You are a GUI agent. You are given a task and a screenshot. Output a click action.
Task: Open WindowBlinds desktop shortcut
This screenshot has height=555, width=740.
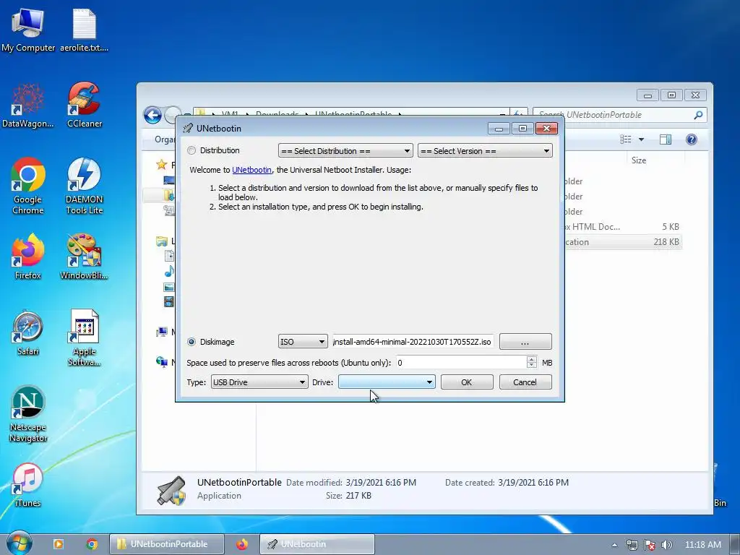[x=84, y=257]
